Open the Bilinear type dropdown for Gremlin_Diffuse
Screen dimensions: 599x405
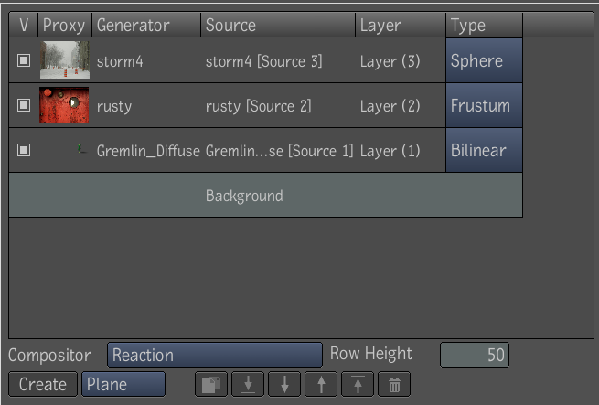pos(484,150)
